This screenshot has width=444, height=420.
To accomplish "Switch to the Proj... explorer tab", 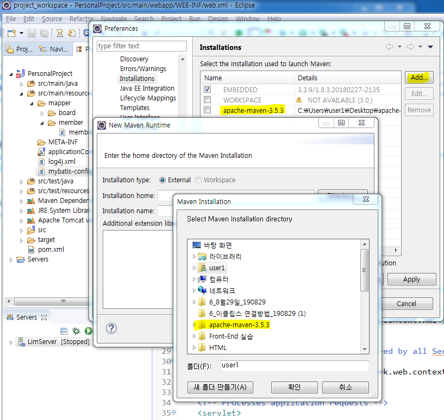I will point(20,49).
